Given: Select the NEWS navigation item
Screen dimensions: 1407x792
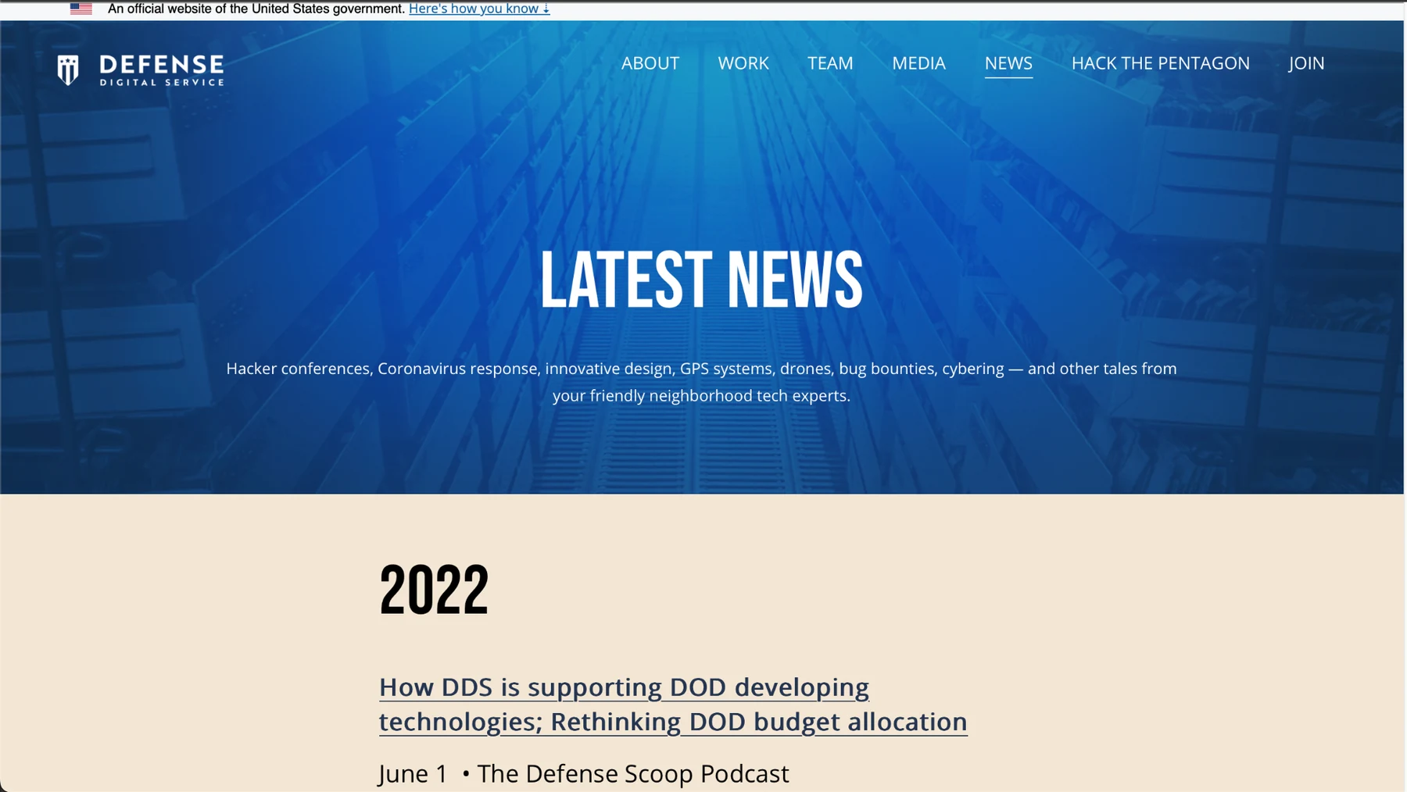Looking at the screenshot, I should pos(1008,63).
